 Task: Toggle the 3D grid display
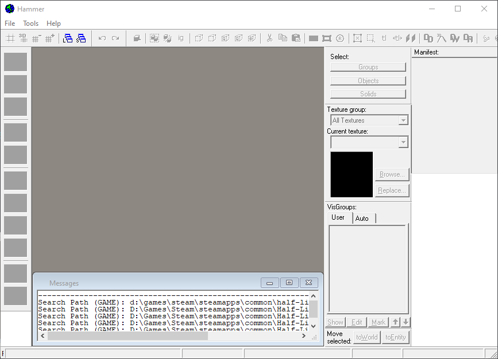click(x=23, y=38)
